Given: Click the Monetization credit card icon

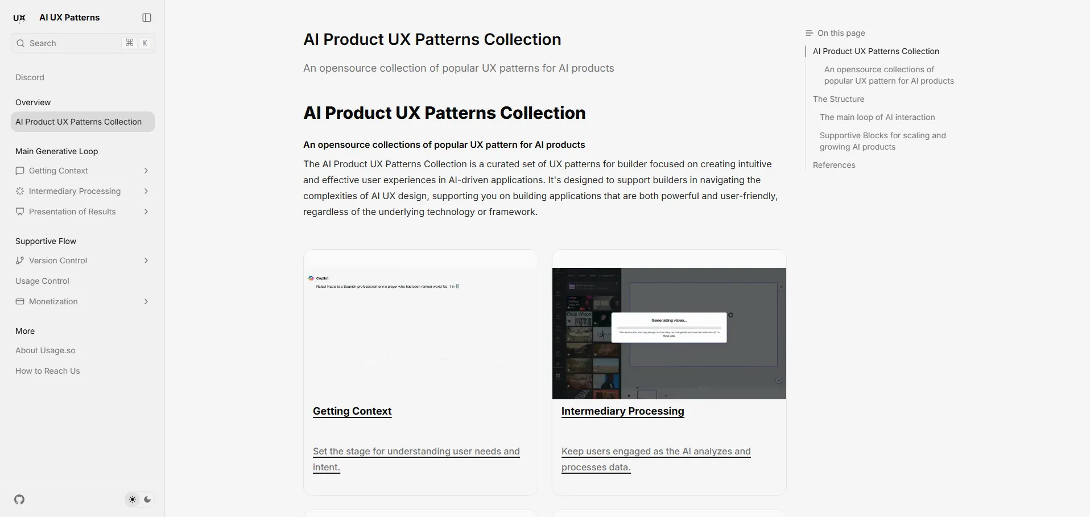Looking at the screenshot, I should (20, 301).
